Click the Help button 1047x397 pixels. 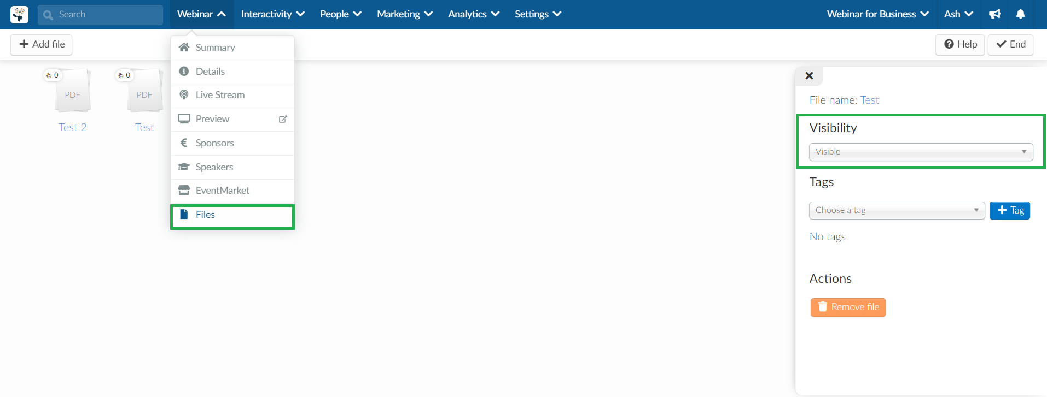pyautogui.click(x=960, y=44)
